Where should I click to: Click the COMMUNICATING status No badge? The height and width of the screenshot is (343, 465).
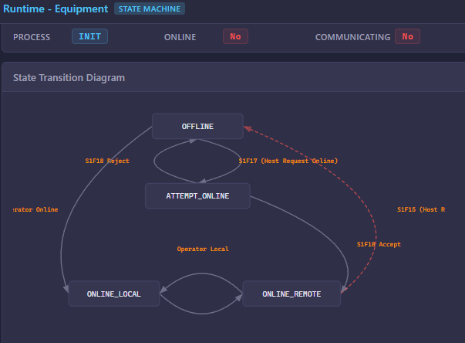tap(407, 36)
